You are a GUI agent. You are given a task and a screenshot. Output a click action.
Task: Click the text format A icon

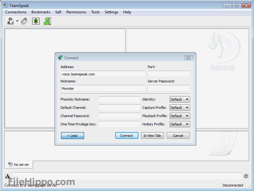[x=8, y=176]
